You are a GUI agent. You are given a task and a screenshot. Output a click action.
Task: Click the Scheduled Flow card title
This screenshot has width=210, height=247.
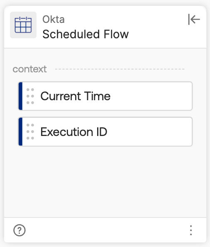pyautogui.click(x=85, y=34)
